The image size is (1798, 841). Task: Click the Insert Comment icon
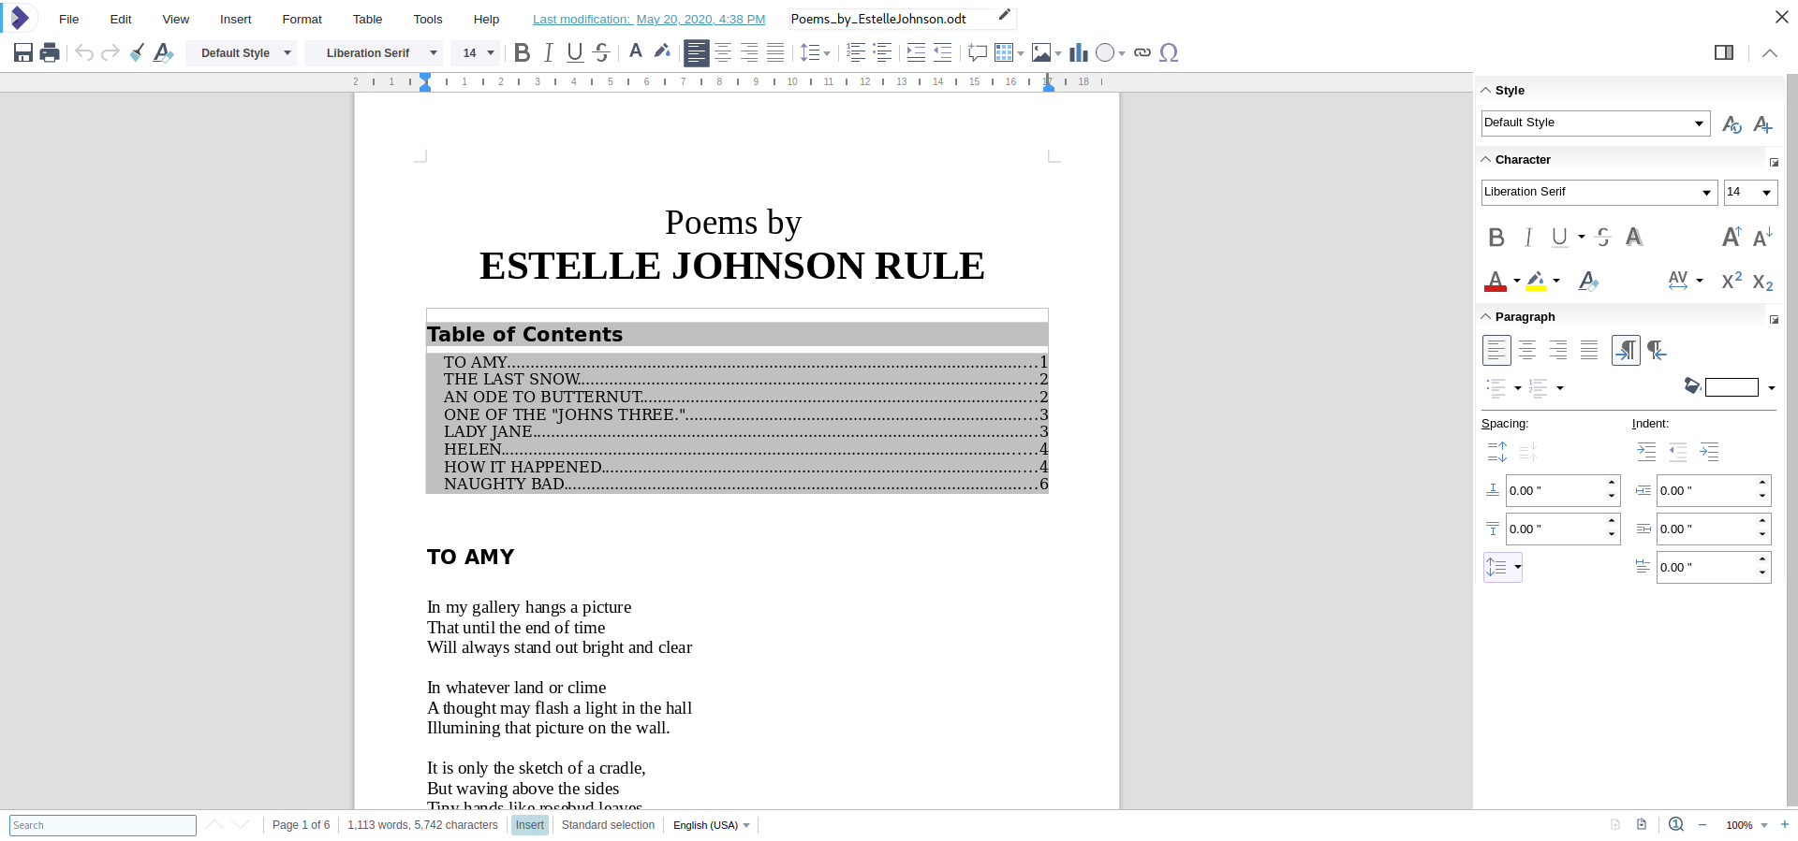[978, 52]
